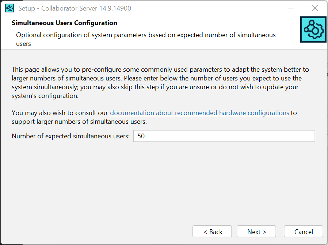Cancel the Collaborator Server installation
This screenshot has width=328, height=245.
(x=303, y=231)
